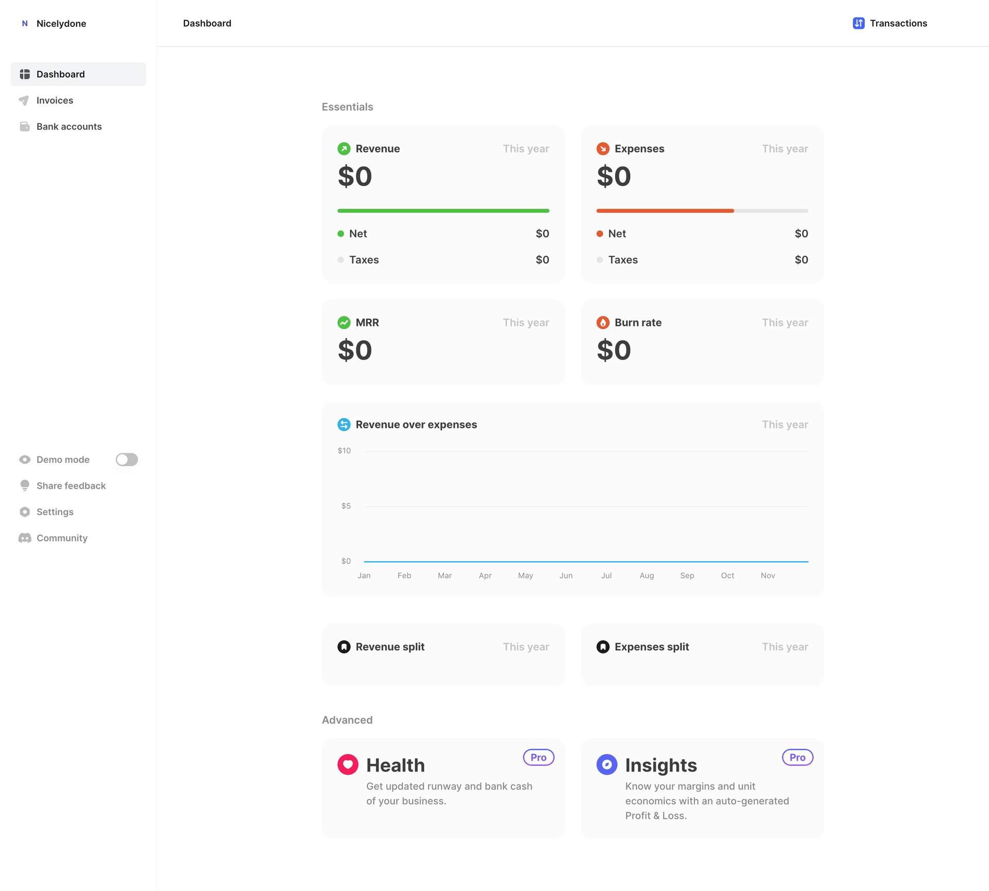This screenshot has width=989, height=891.
Task: Click the Expenses split icon
Action: coord(603,647)
